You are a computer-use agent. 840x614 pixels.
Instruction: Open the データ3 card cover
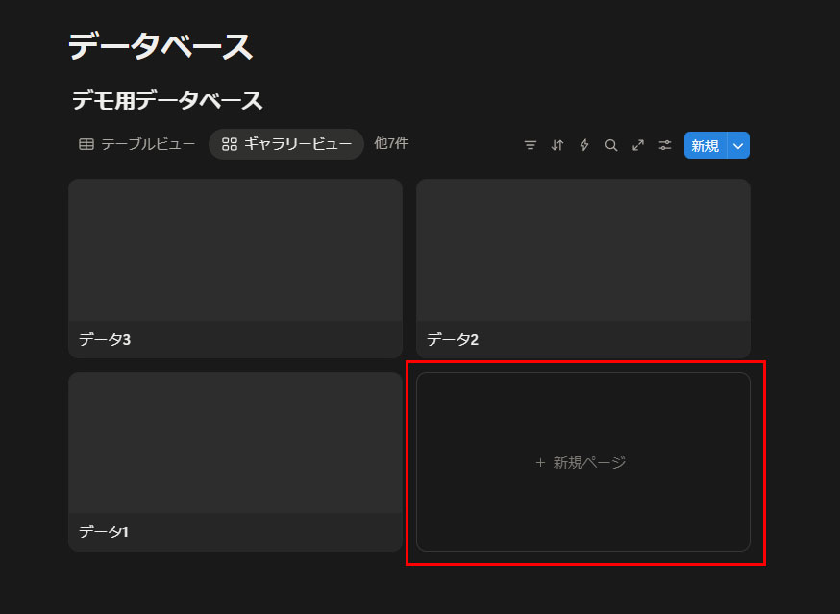[235, 250]
